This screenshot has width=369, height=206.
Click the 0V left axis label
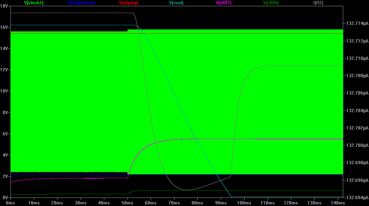[x=5, y=197]
